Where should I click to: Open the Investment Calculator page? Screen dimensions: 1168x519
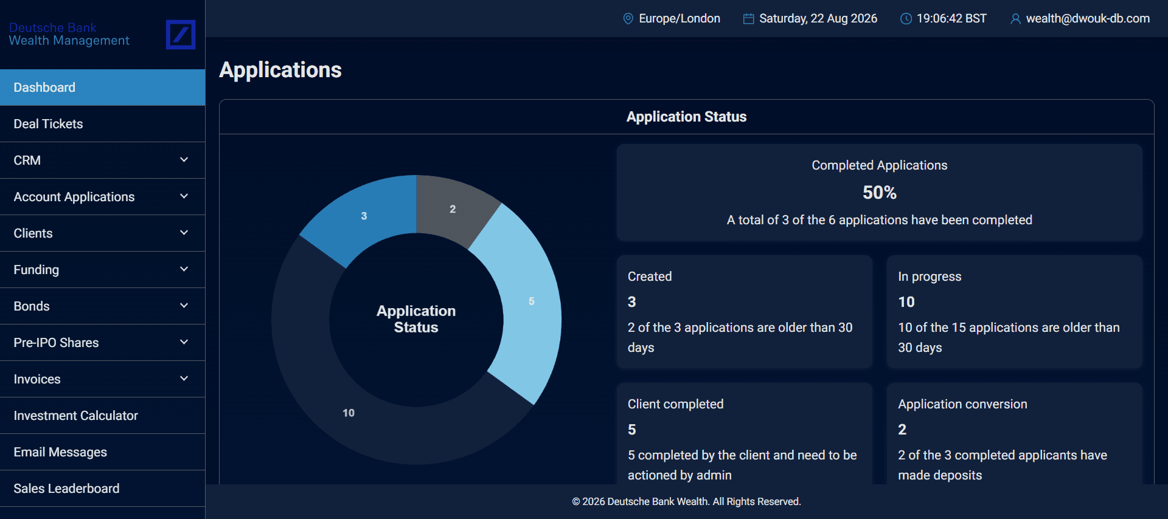(102, 416)
